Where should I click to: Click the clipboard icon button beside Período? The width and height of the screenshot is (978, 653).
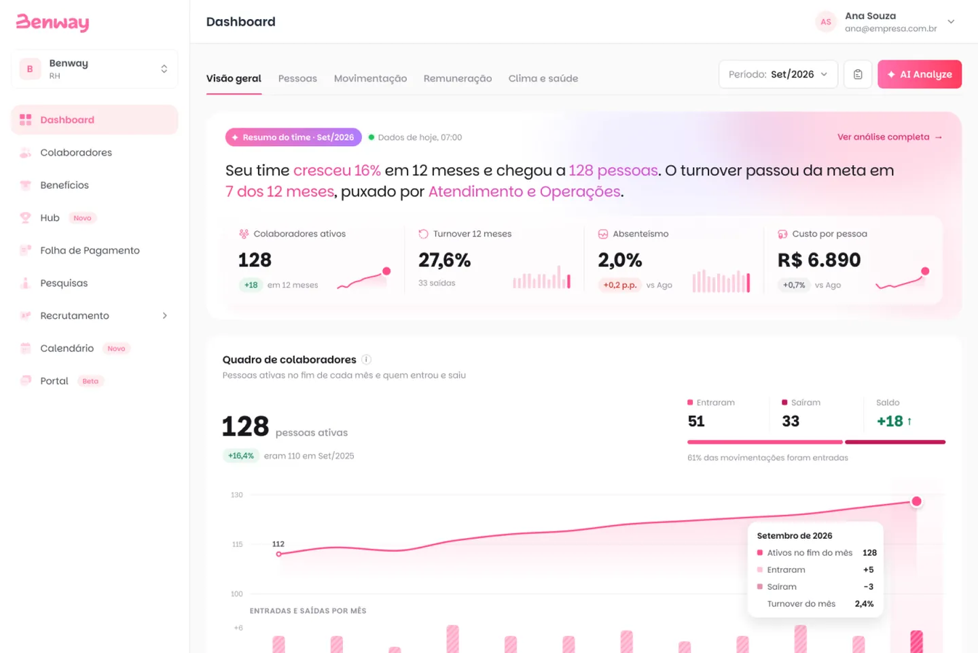[858, 74]
